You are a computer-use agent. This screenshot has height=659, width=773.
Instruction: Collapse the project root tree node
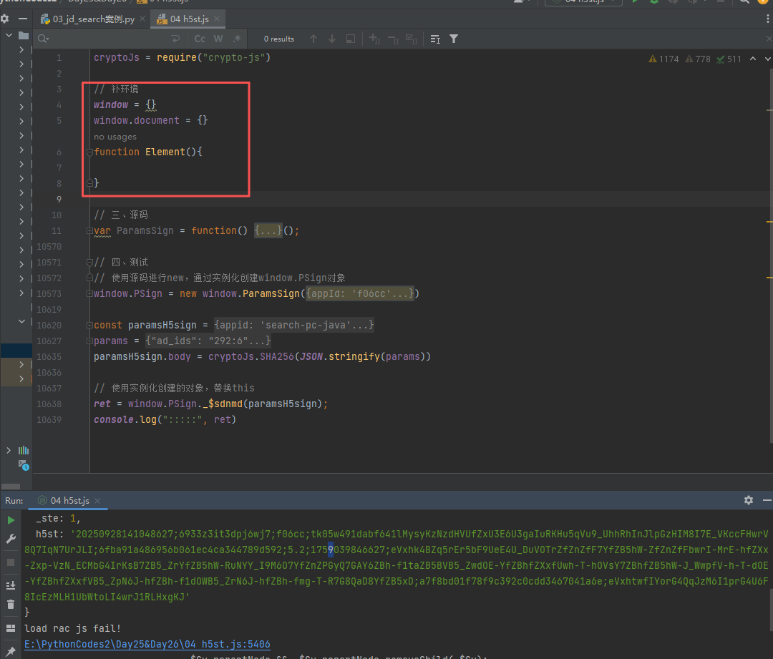click(x=9, y=36)
